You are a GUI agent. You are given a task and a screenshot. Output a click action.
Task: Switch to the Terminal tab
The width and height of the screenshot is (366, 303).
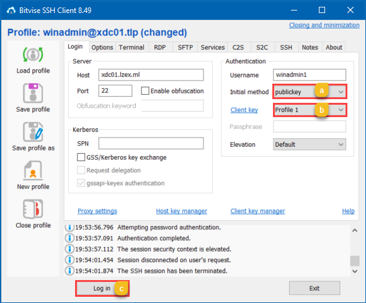[x=132, y=47]
